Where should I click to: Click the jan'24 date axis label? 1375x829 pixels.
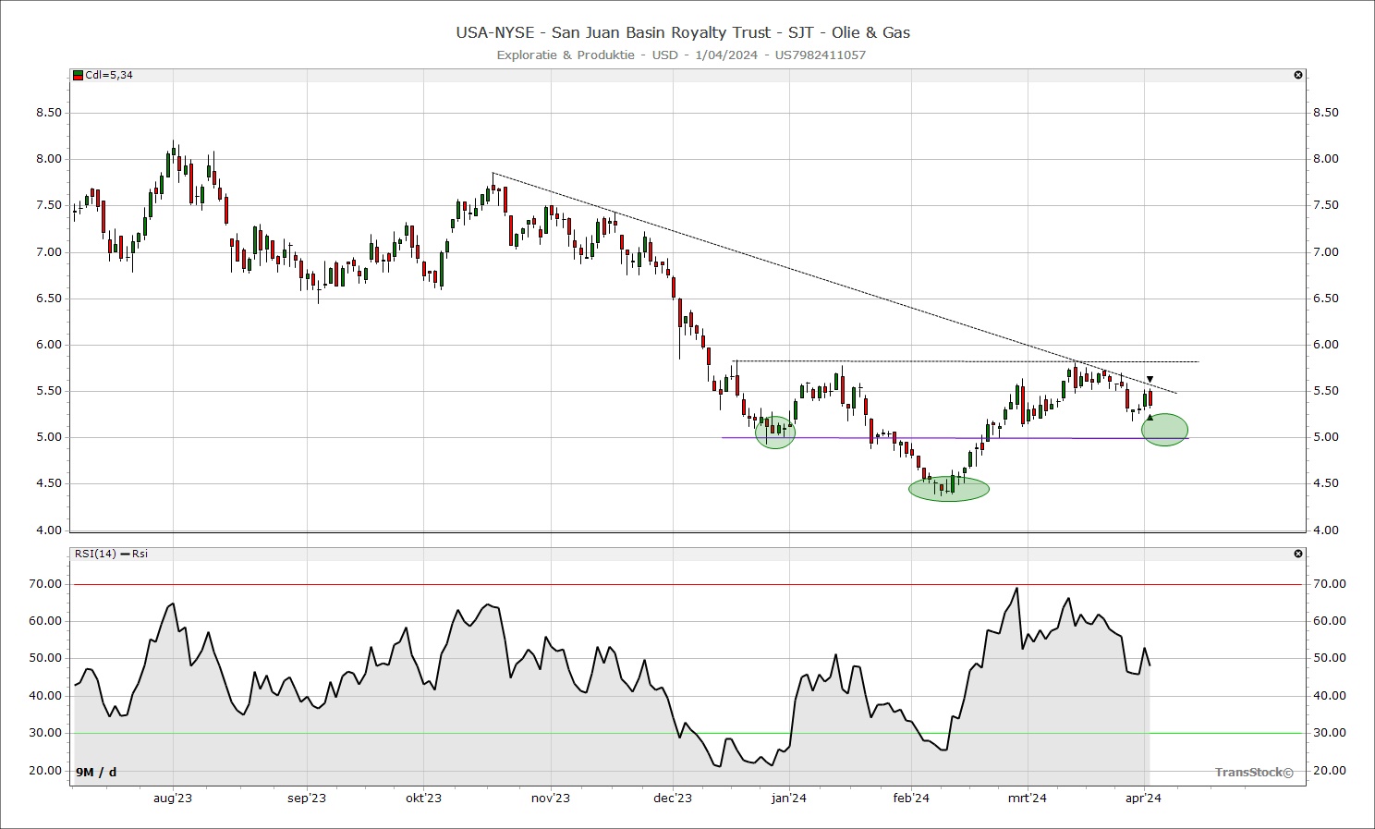point(788,799)
